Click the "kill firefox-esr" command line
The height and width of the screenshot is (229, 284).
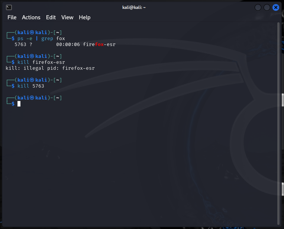pos(41,62)
